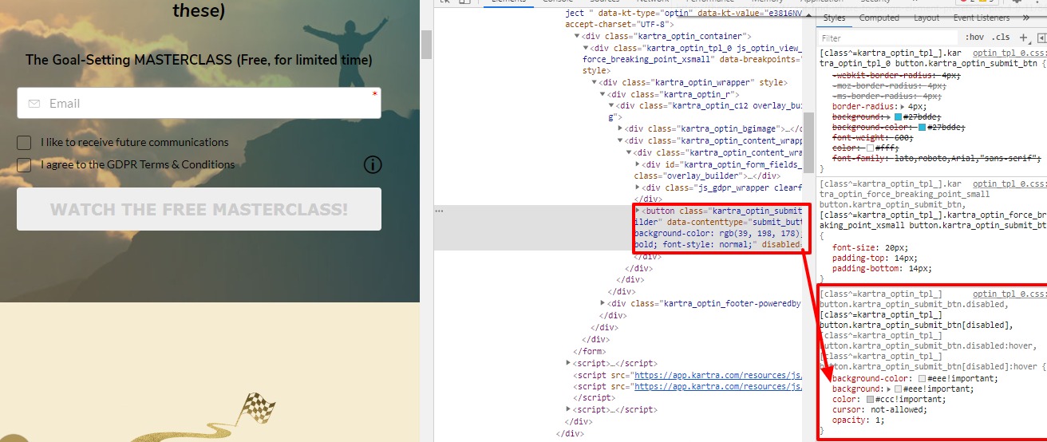Click the GDPR info circle icon
This screenshot has width=1047, height=442.
tap(373, 165)
